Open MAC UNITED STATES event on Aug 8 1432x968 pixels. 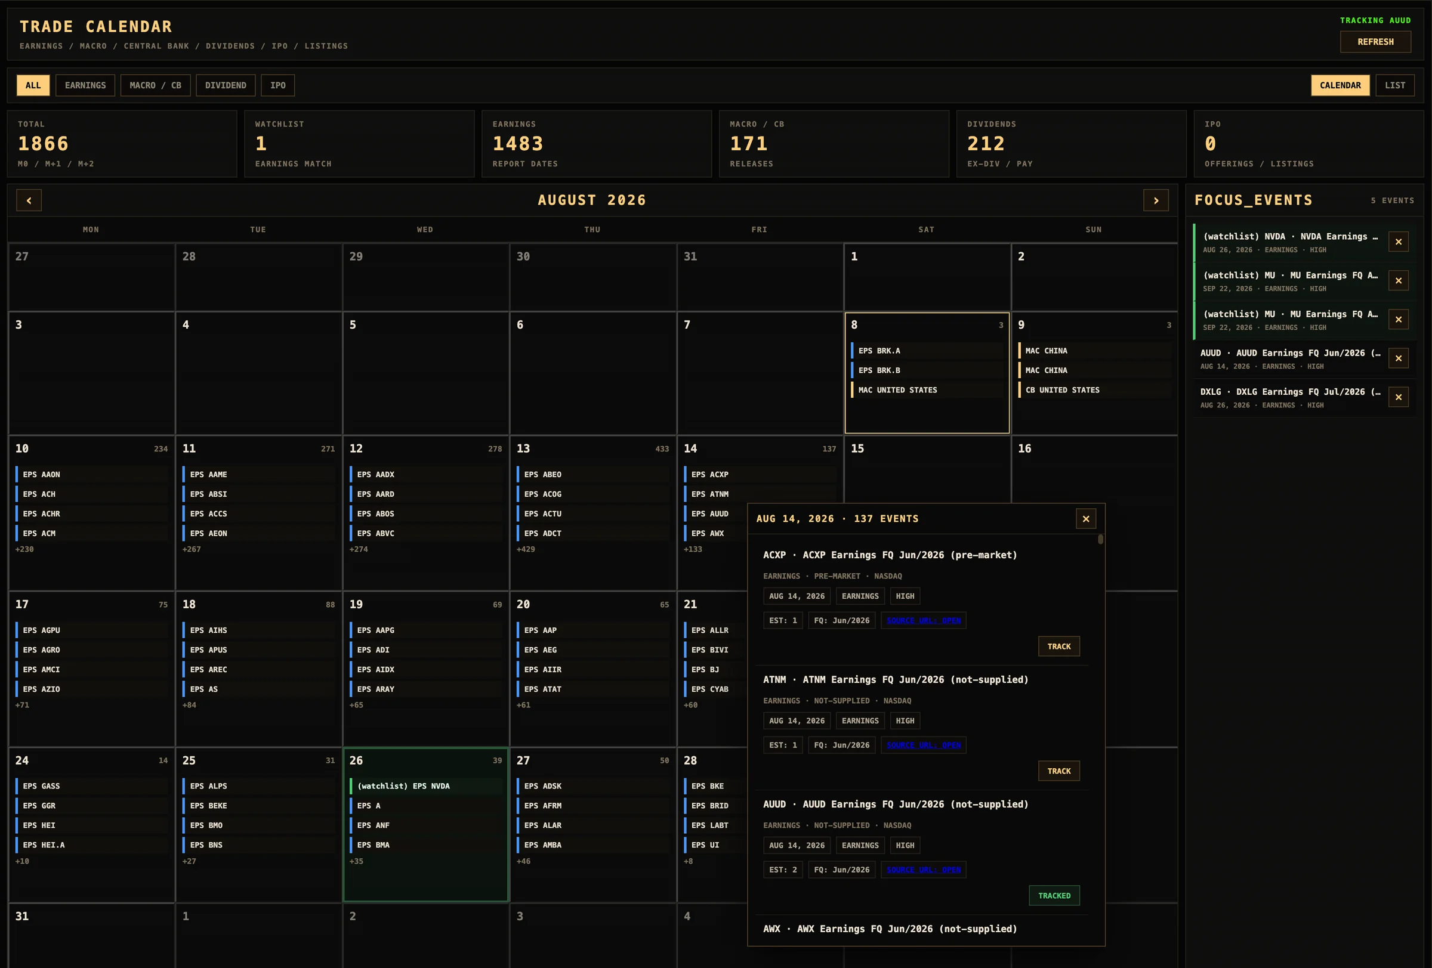(927, 391)
